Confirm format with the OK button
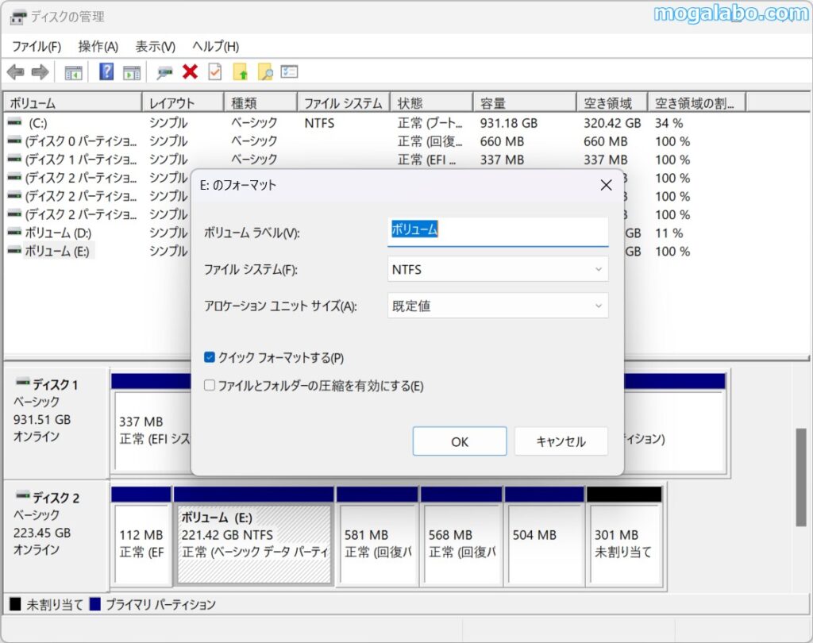 click(x=460, y=442)
